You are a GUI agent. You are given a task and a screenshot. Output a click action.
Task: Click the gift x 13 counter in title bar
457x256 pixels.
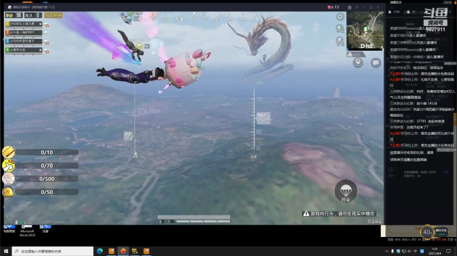[333, 7]
